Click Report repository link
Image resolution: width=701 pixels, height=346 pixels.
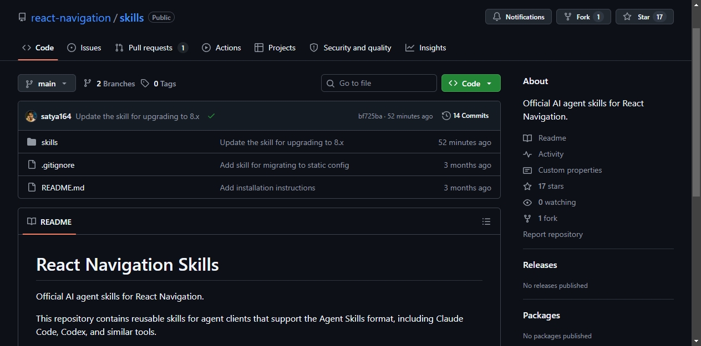(553, 234)
